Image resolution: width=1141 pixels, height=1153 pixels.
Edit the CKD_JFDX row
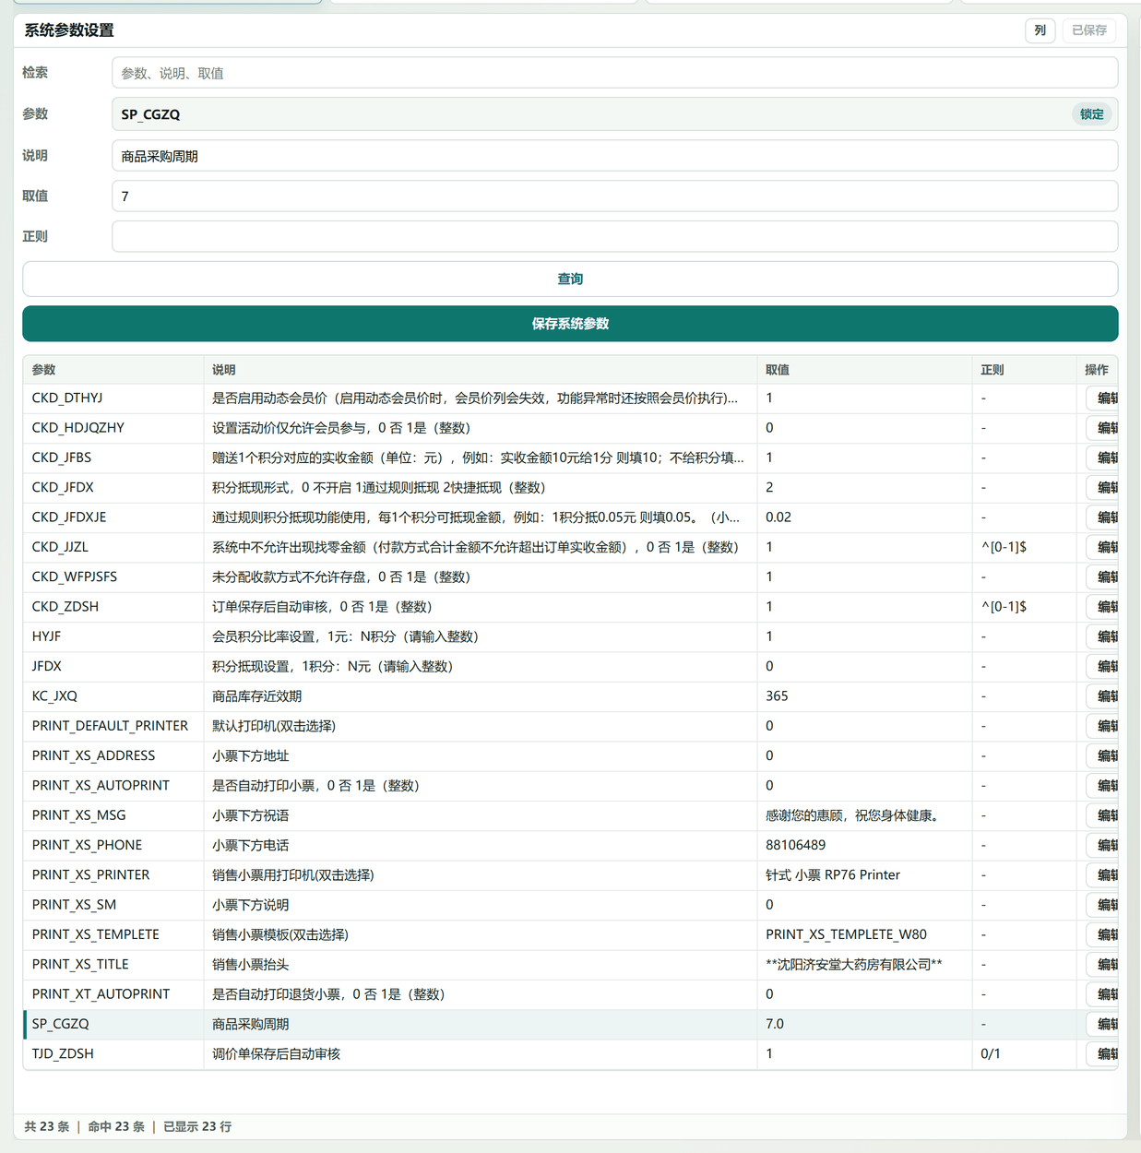pos(1102,487)
